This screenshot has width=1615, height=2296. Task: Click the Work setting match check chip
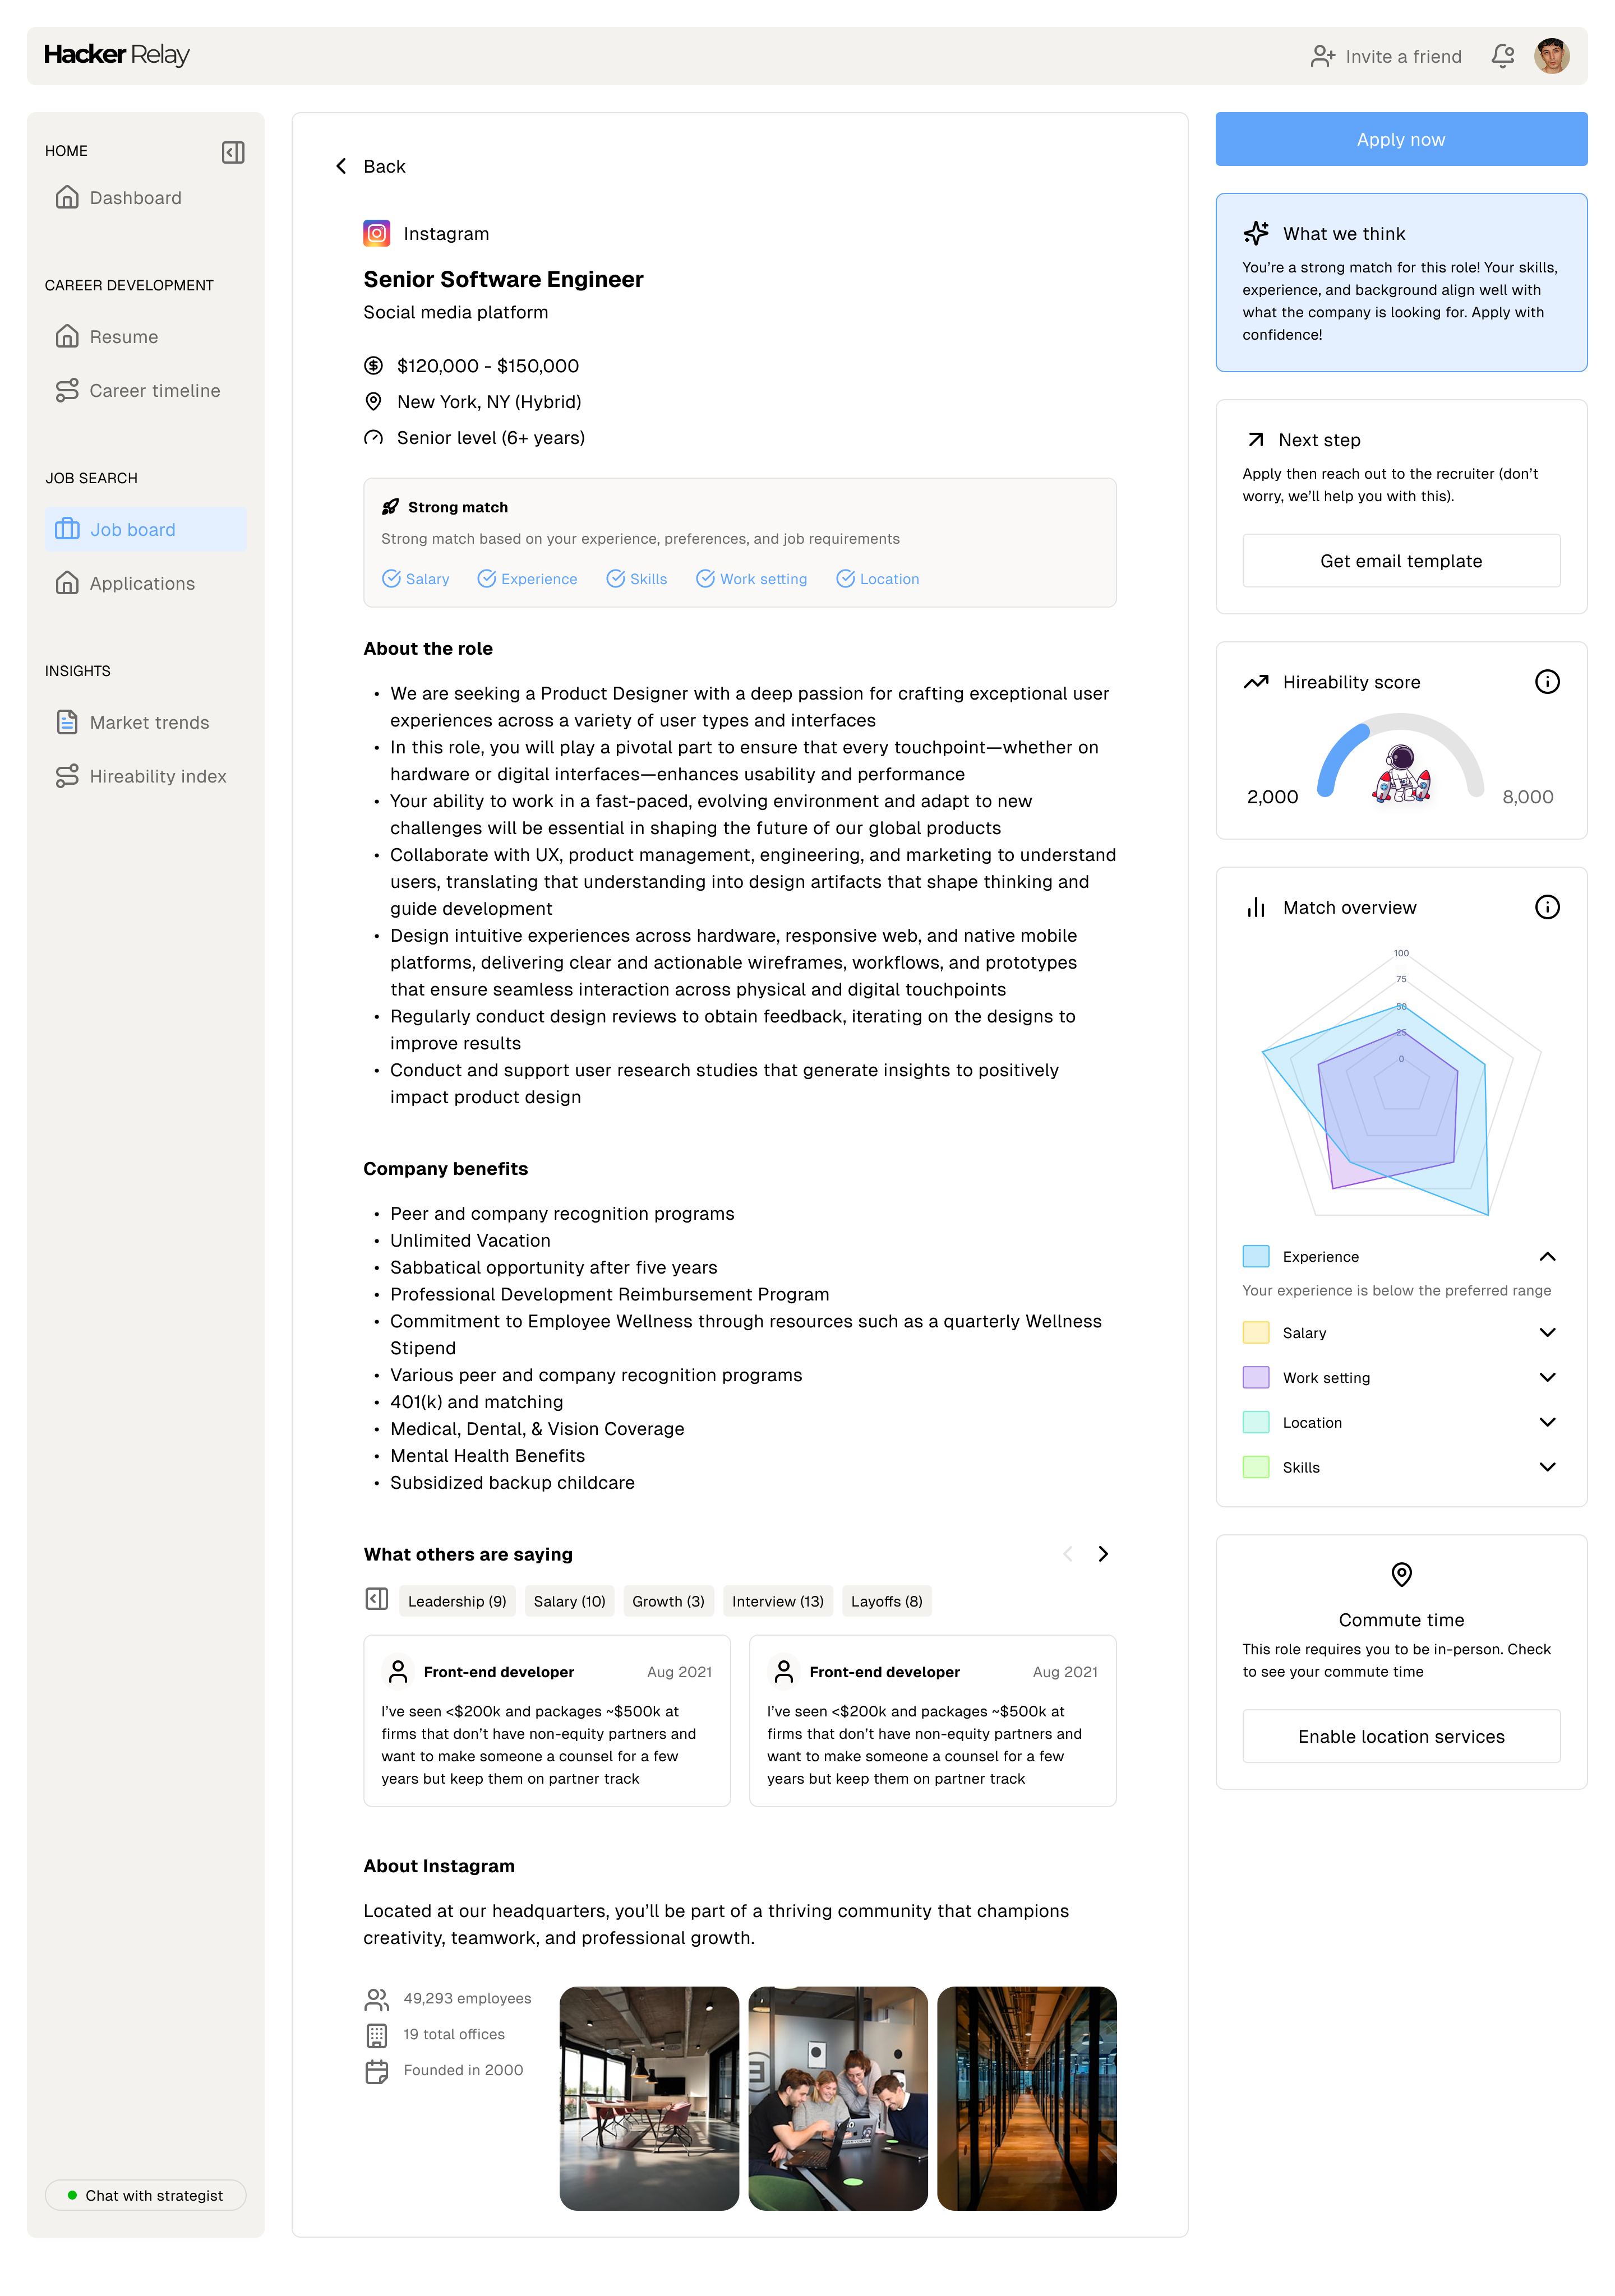751,579
